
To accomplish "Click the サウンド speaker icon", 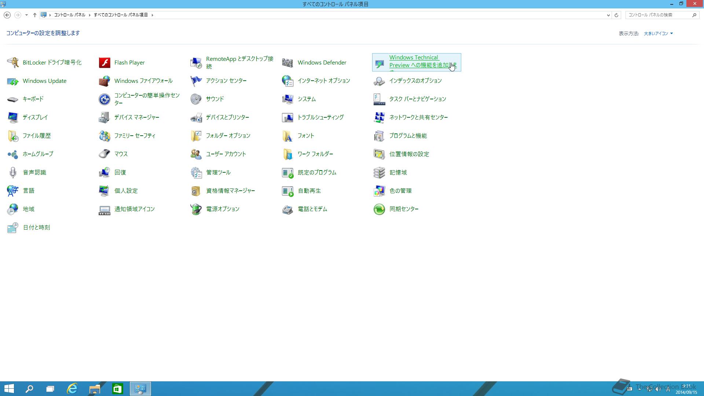I will [196, 99].
